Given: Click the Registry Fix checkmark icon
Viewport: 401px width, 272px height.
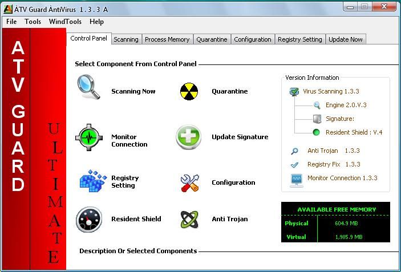Looking at the screenshot, I should [294, 165].
